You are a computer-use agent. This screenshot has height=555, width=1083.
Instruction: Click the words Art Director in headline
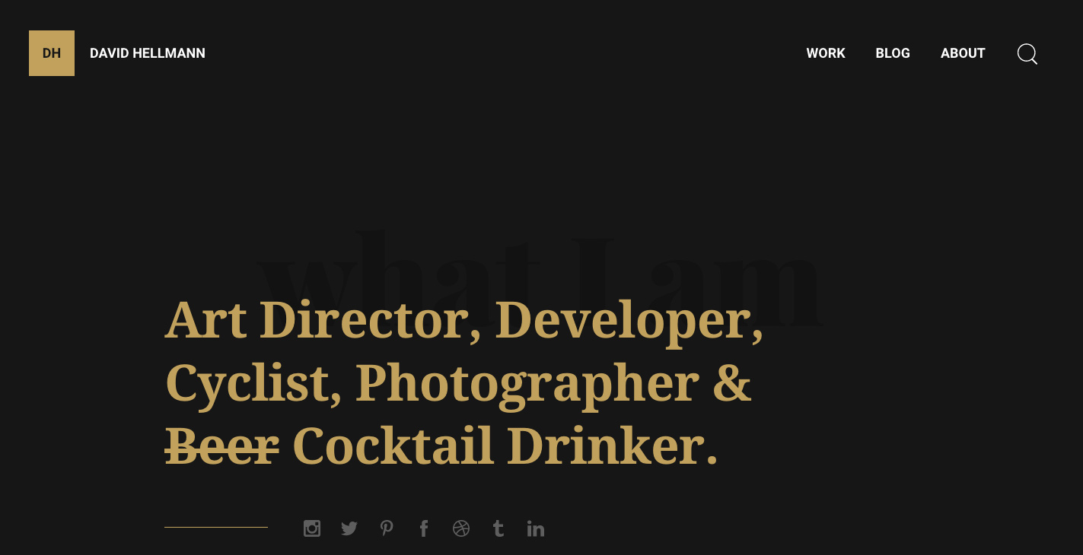(317, 320)
